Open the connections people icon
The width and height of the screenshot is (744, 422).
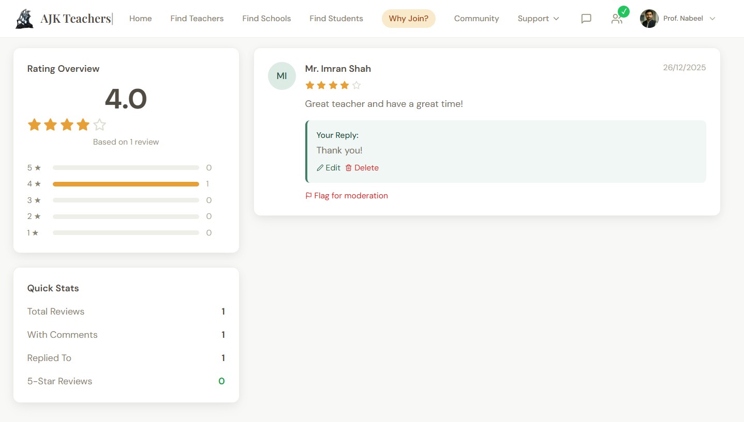(x=616, y=19)
